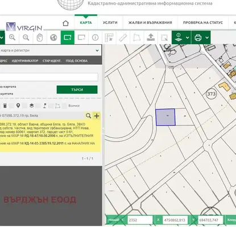Select the СТАР ИДЕНТ. search tab
Viewport: 236px width, 227px height.
[52, 61]
